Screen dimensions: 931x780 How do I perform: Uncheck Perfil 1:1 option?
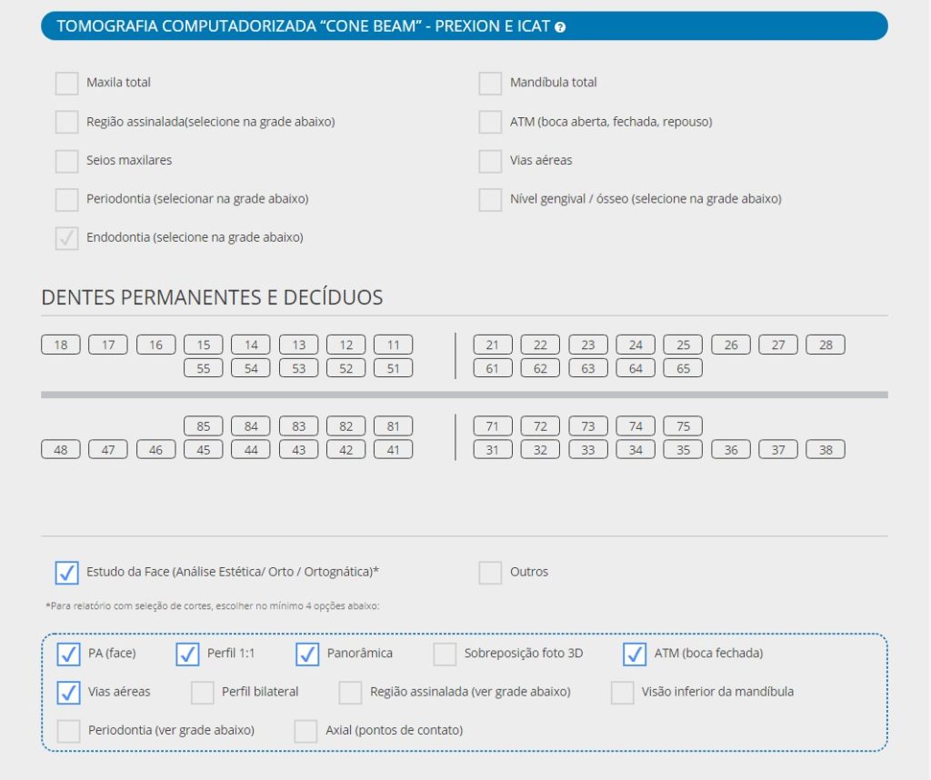pos(187,654)
